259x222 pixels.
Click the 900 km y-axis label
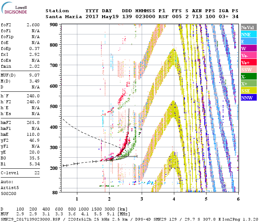click(x=54, y=25)
